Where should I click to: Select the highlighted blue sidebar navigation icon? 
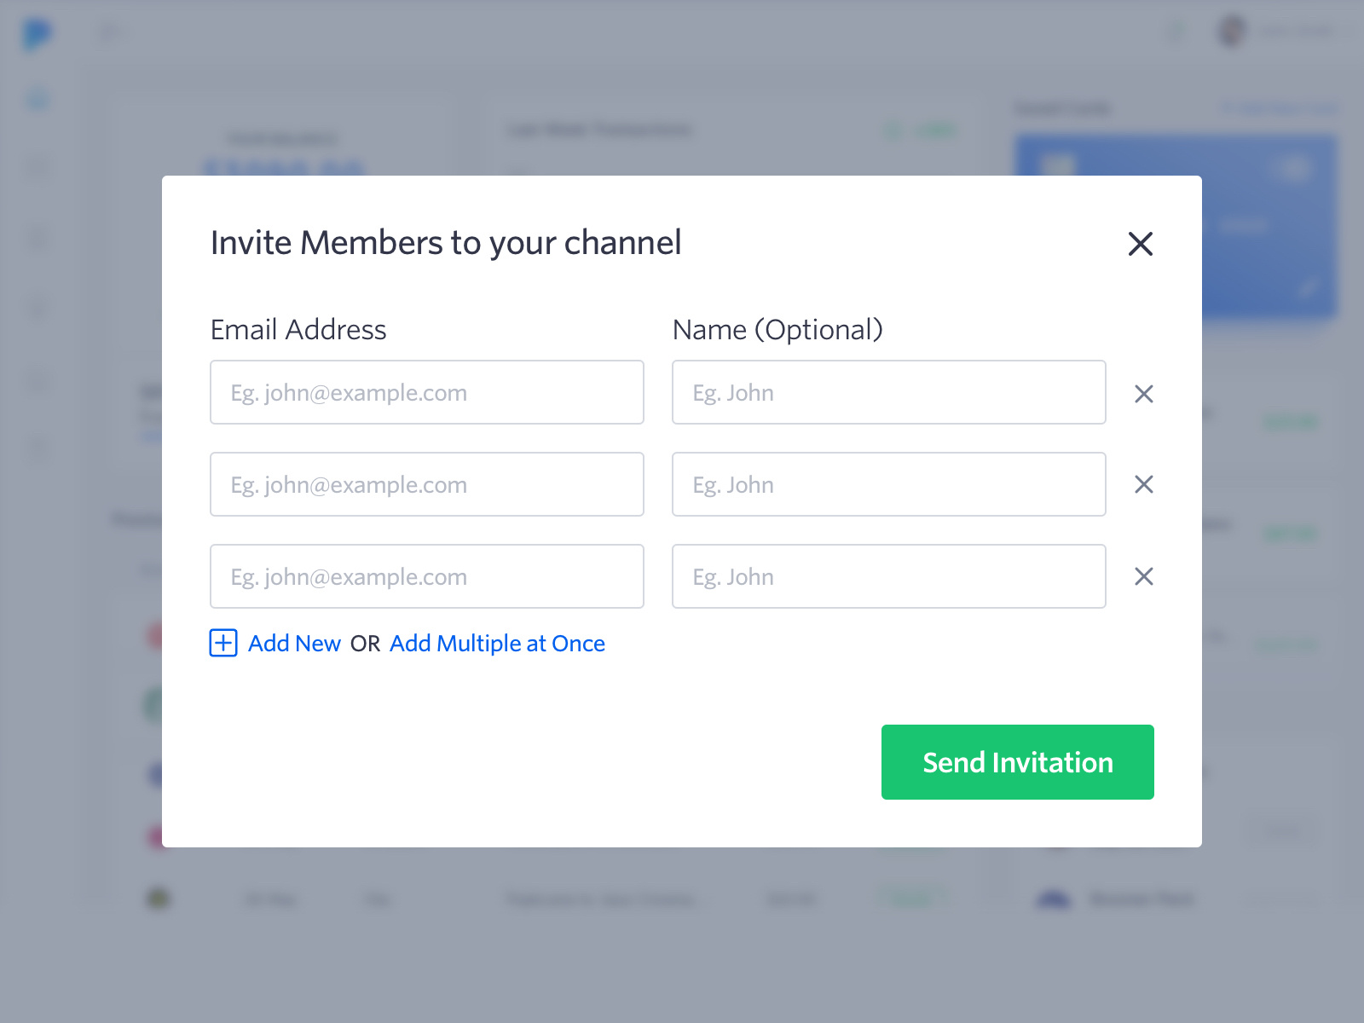(x=36, y=98)
